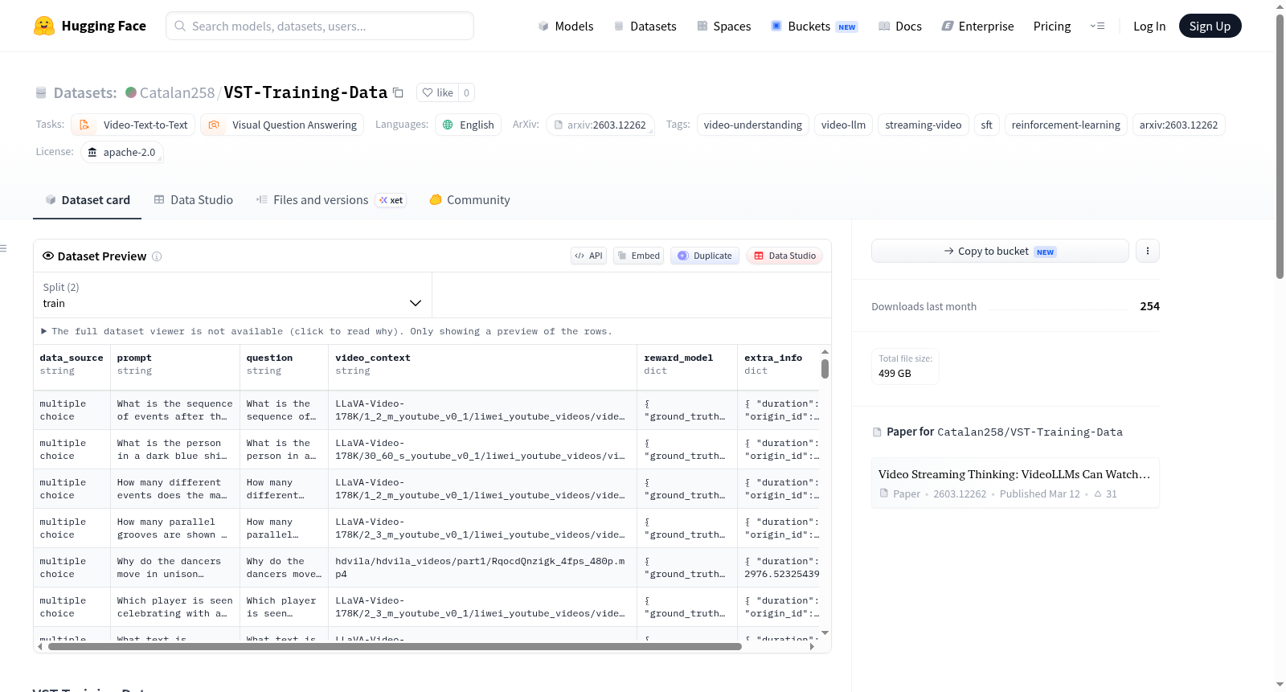The image size is (1286, 692).
Task: Click the streaming-video tag
Action: 924,125
